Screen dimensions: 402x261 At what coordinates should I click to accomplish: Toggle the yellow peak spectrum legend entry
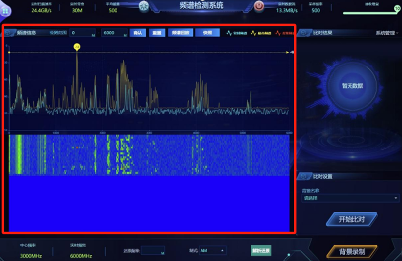click(261, 33)
